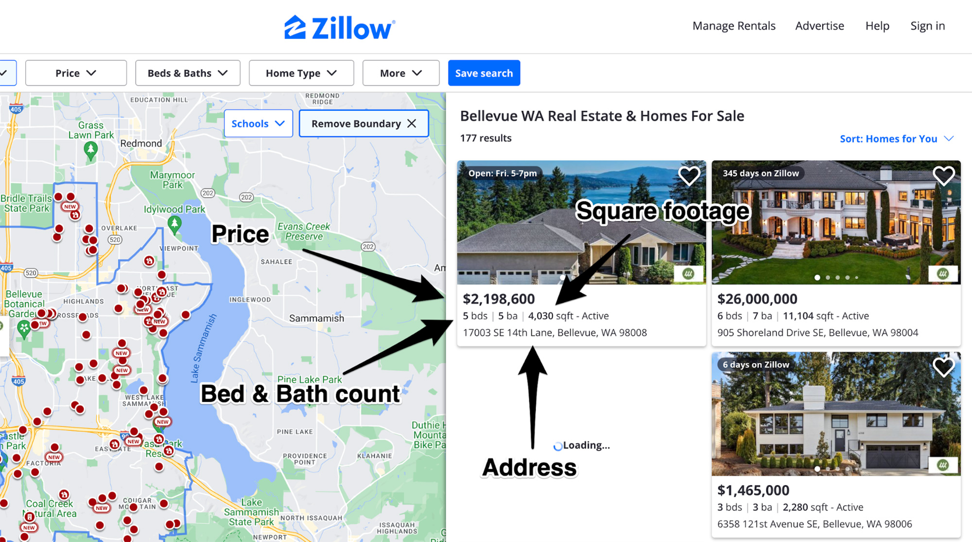Expand the Home Type dropdown

tap(300, 72)
